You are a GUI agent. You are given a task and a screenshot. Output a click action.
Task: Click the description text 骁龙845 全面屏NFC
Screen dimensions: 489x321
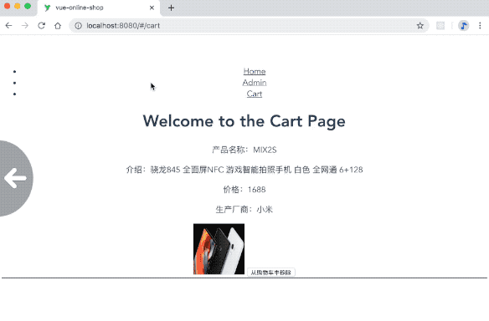click(187, 170)
